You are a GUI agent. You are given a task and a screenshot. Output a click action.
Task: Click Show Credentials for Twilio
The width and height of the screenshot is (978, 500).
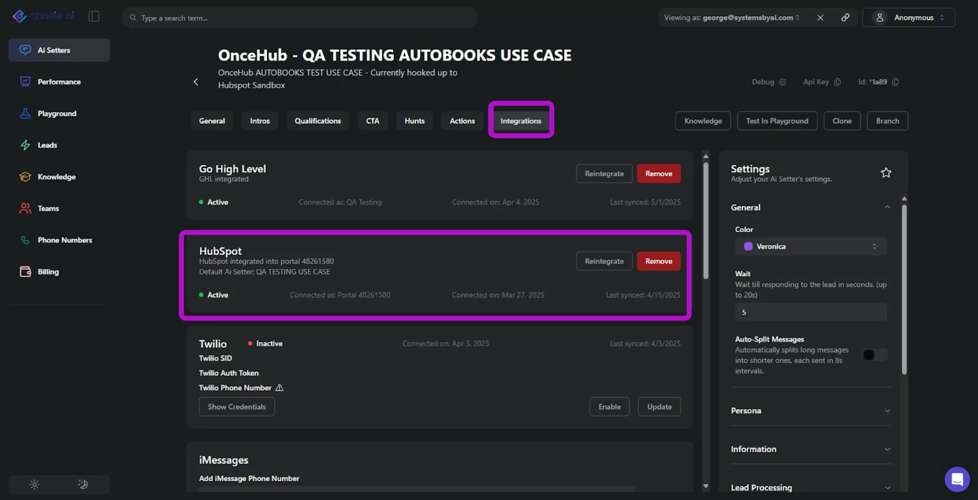tap(237, 407)
